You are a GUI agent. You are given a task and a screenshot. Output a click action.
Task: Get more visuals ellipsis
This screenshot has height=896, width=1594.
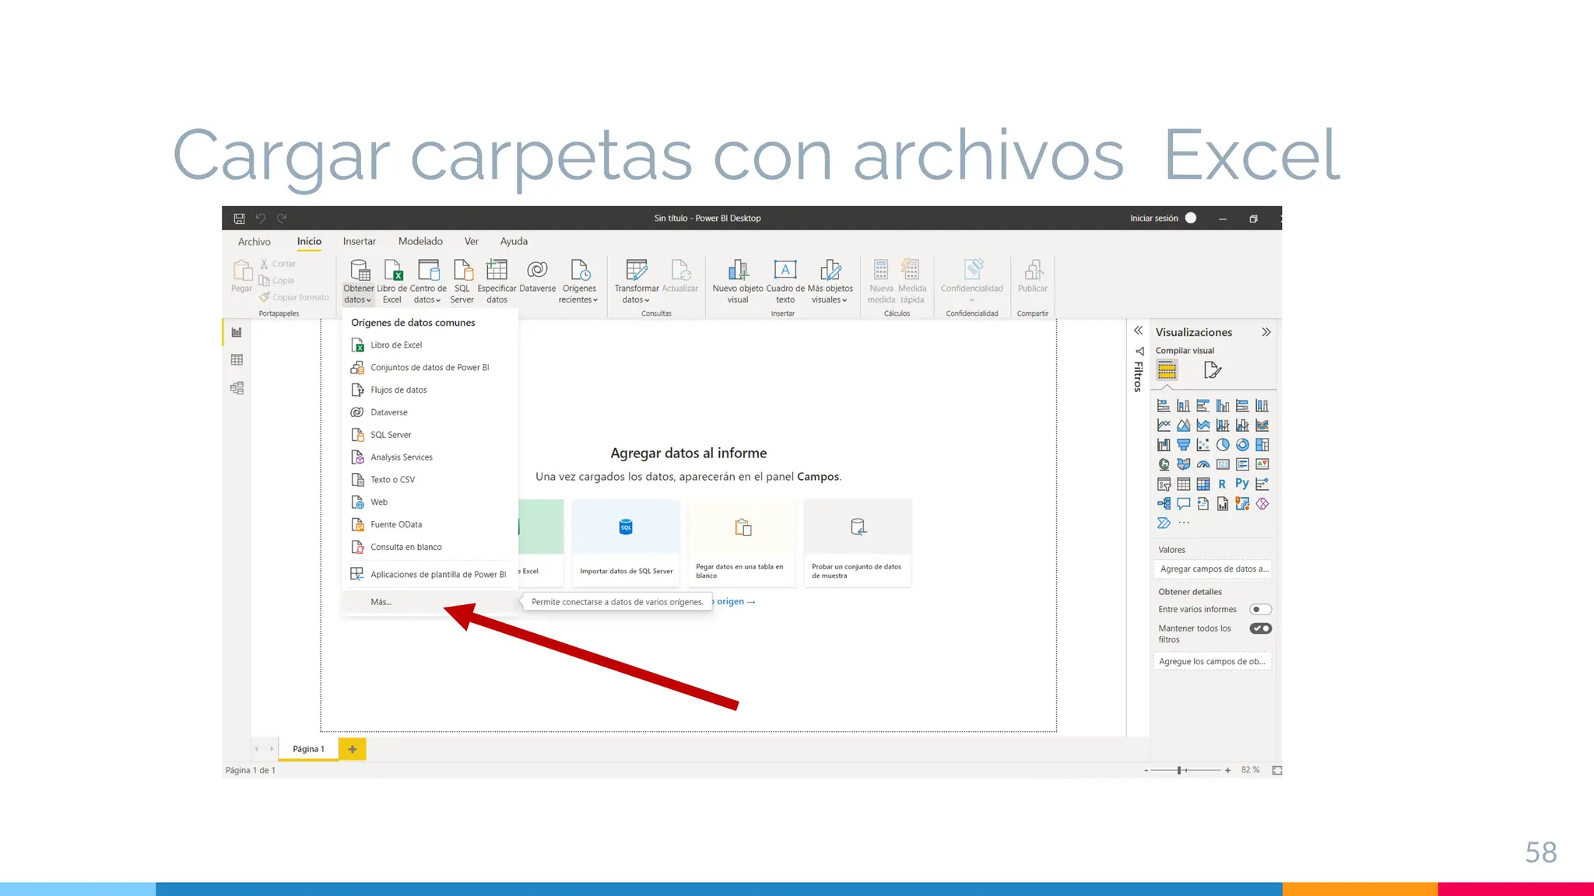pyautogui.click(x=1184, y=523)
